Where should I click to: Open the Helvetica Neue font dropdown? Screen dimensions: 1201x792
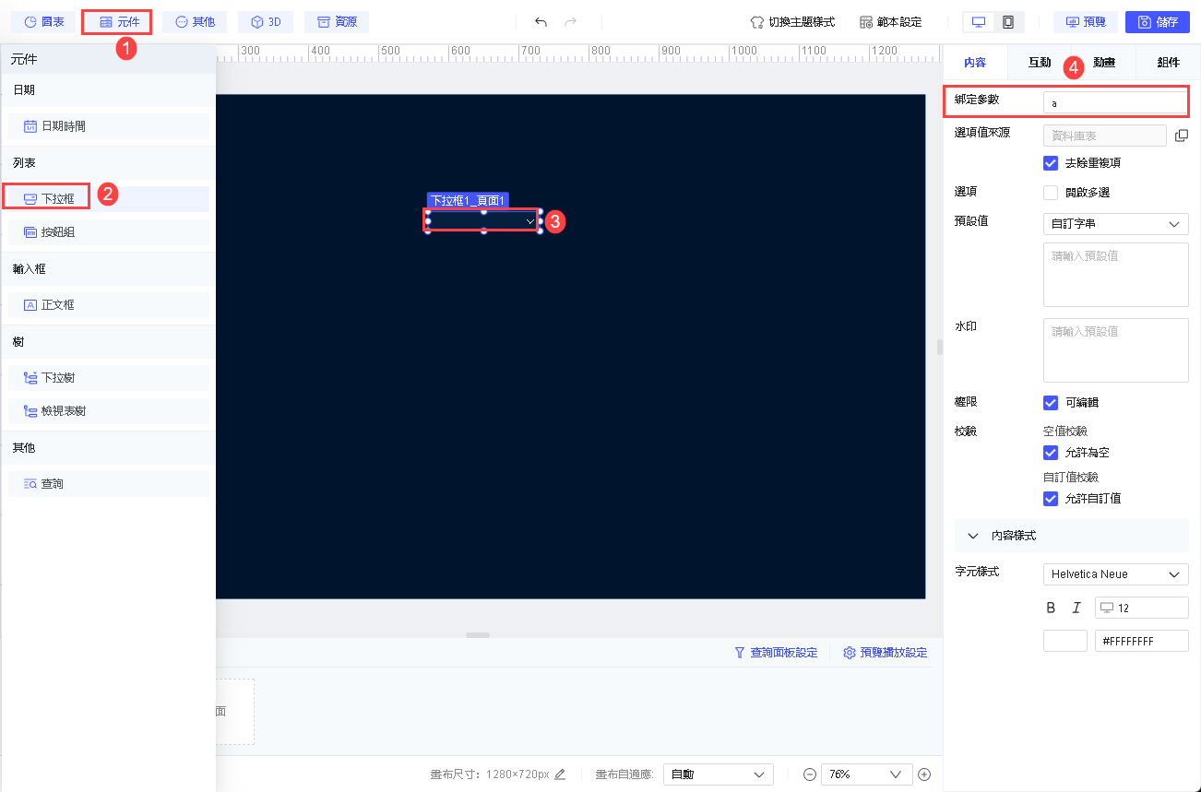1116,574
